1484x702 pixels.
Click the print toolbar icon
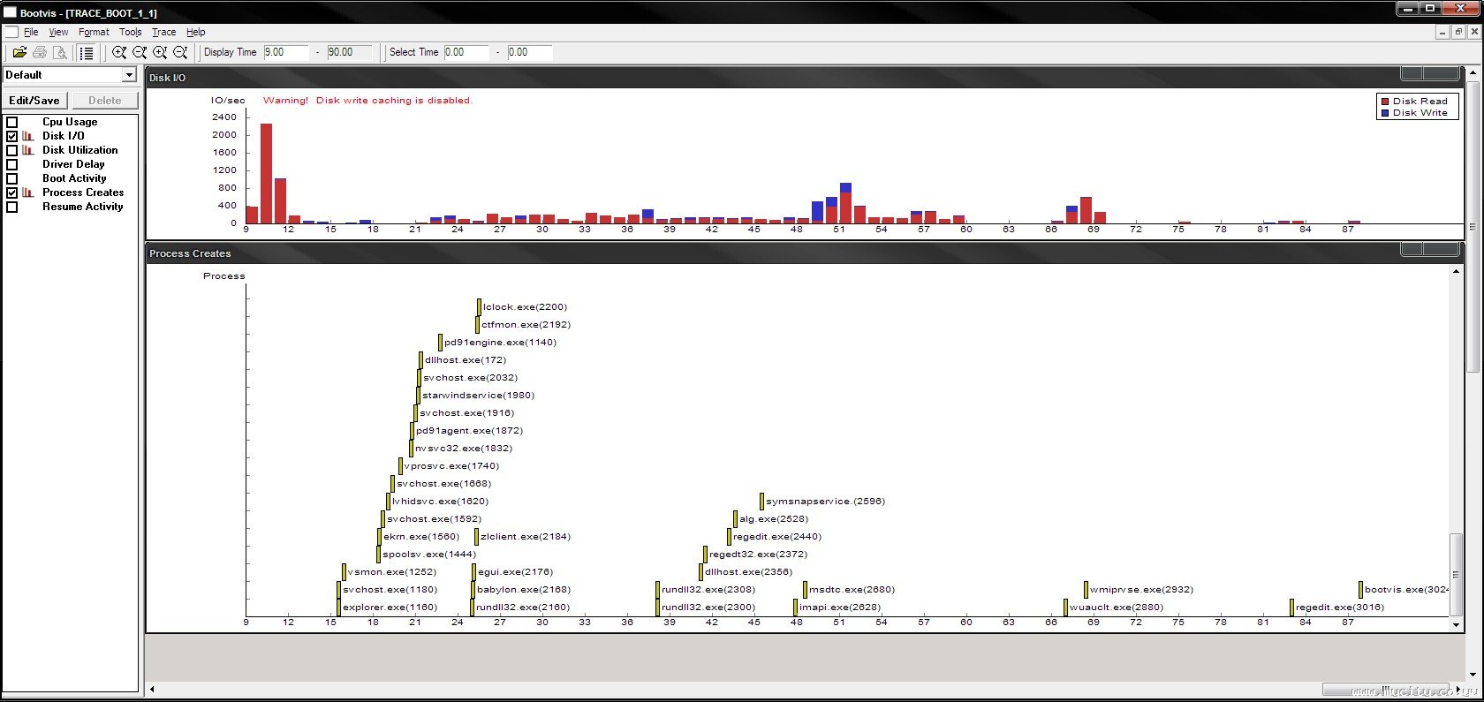click(x=40, y=53)
